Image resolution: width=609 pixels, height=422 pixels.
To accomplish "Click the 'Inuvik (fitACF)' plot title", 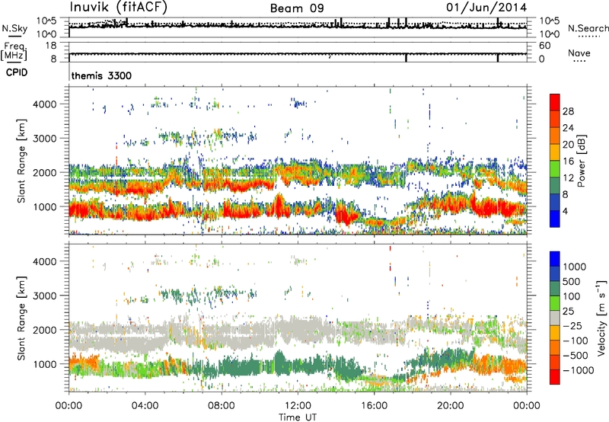I will coord(119,8).
